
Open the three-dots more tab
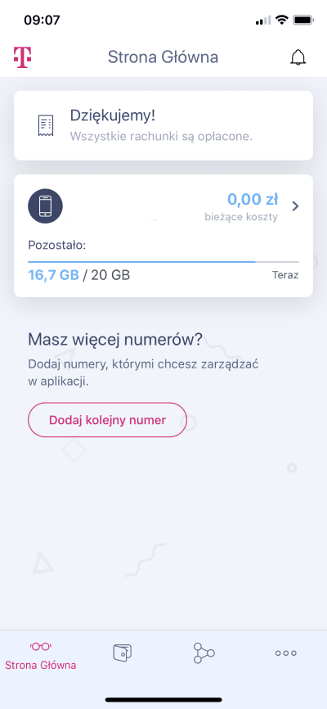(286, 653)
